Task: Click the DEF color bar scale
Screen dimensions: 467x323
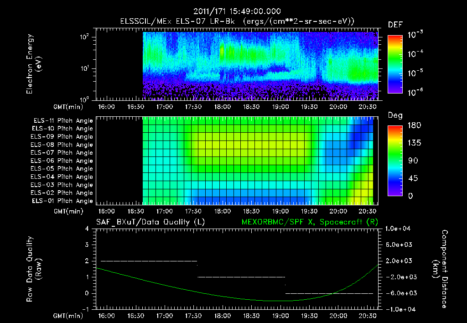Action: click(x=395, y=64)
